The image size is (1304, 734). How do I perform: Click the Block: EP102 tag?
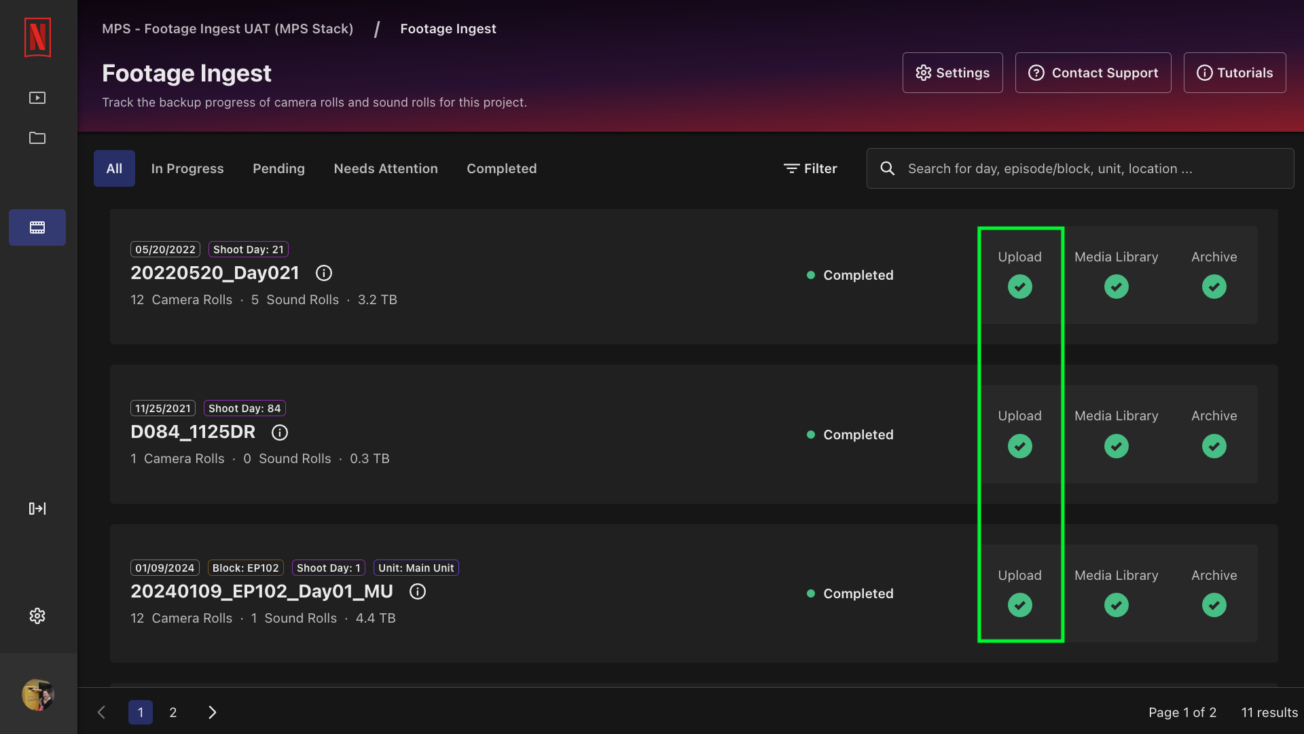coord(246,568)
